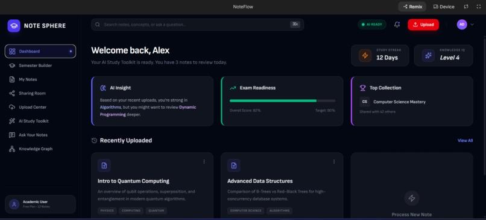Click the Dashboard grid icon
Viewport: 486px width, 220px height.
coord(12,51)
